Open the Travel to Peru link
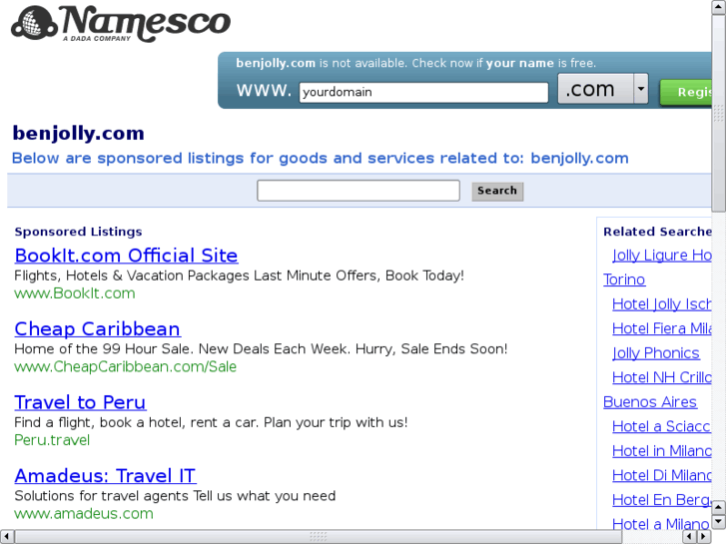 coord(80,402)
